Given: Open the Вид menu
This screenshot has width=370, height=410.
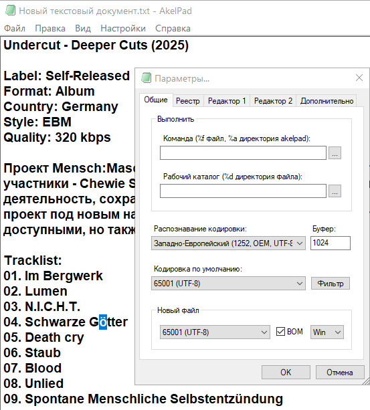Looking at the screenshot, I should pyautogui.click(x=83, y=28).
